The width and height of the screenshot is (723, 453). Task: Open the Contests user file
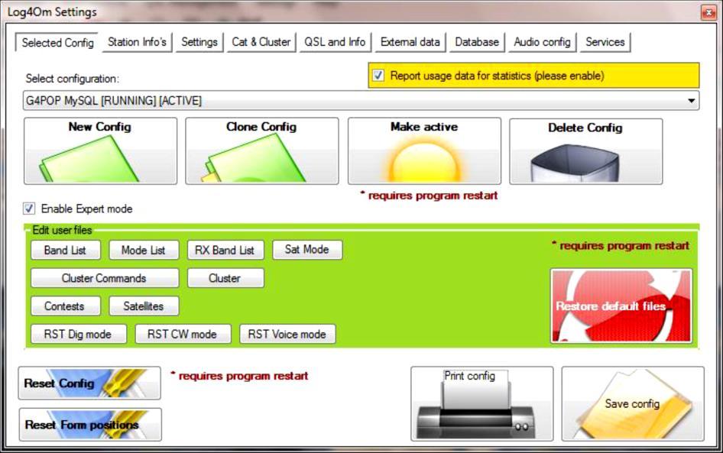coord(66,306)
